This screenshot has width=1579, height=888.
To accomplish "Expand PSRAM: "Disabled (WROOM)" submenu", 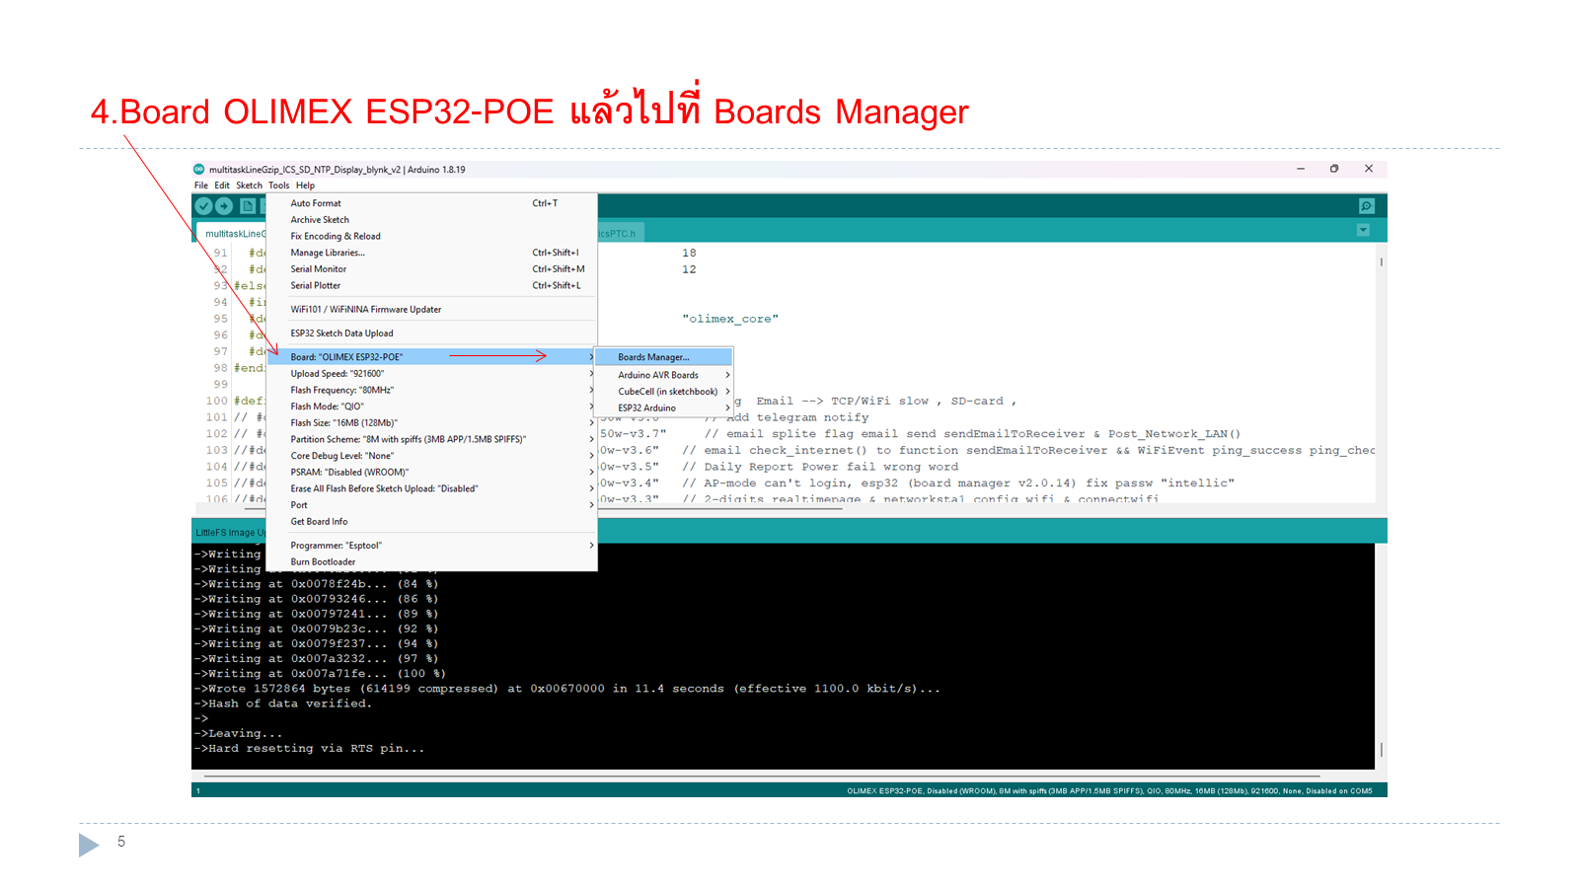I will (x=432, y=473).
